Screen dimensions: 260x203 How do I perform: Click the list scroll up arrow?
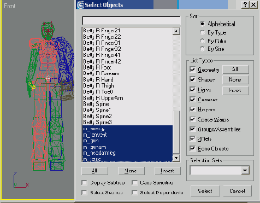coord(176,31)
